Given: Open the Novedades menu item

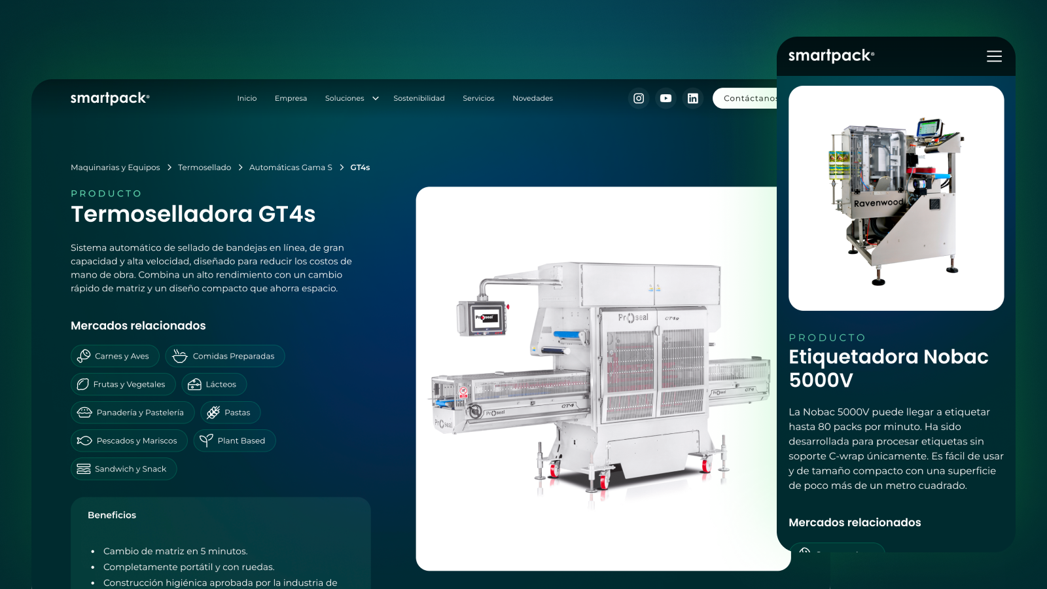Looking at the screenshot, I should (533, 98).
